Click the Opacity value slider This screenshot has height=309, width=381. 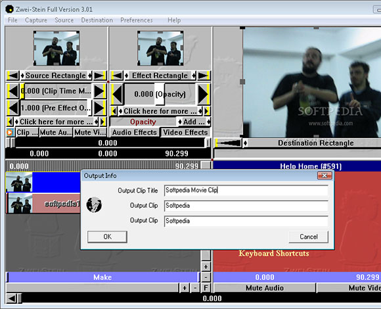(160, 94)
